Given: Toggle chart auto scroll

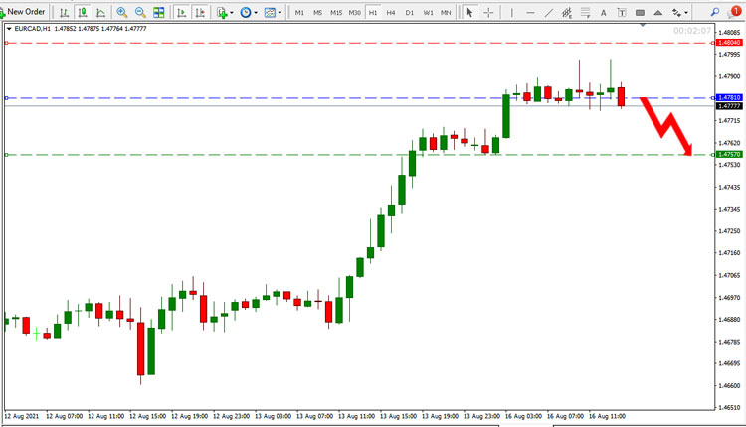Looking at the screenshot, I should (181, 12).
